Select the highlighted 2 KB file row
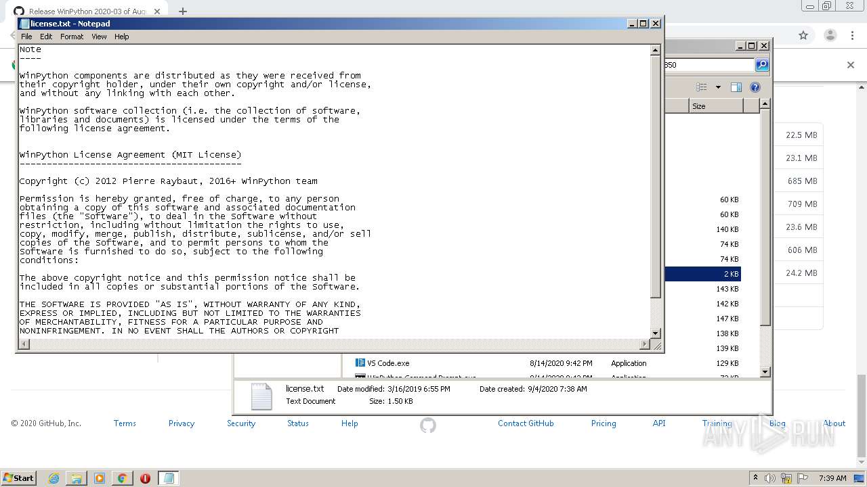 coord(702,274)
